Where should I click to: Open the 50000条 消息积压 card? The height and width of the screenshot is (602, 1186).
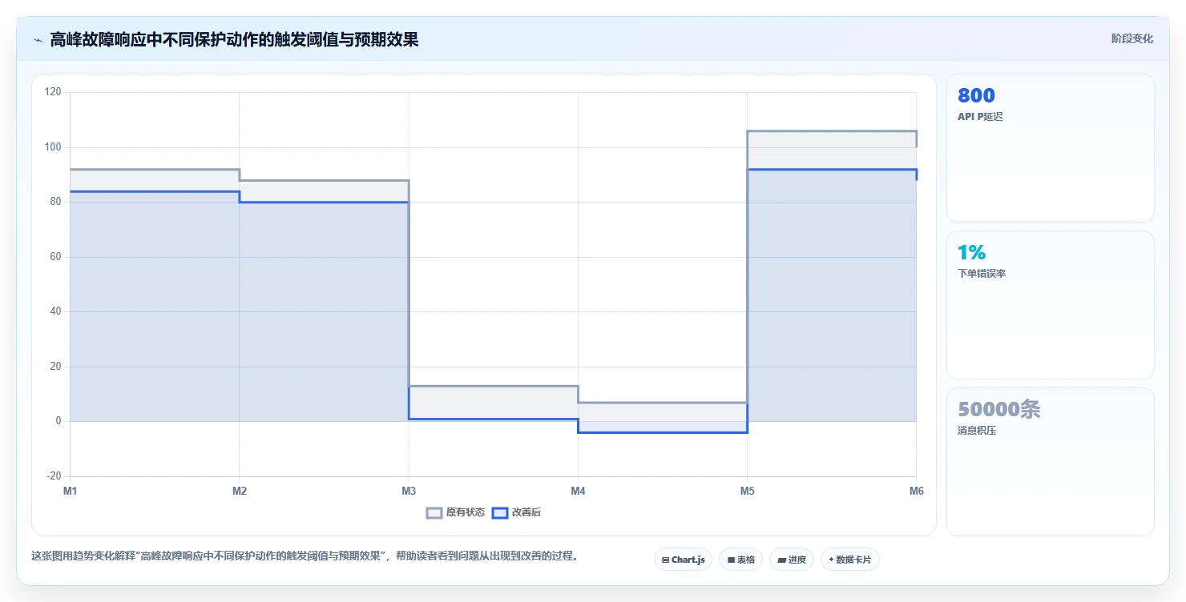[1051, 462]
